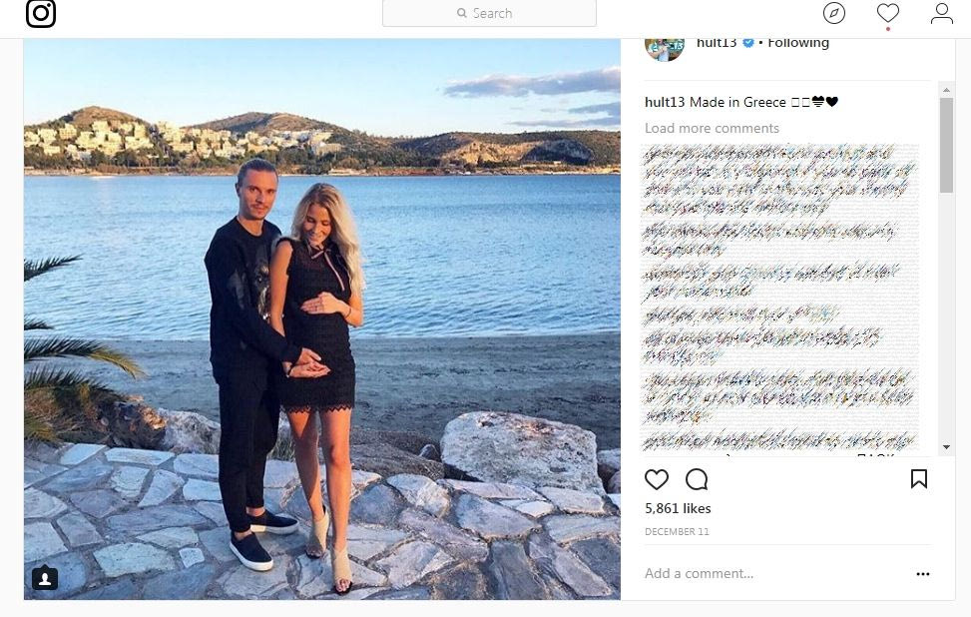Viewport: 971px width, 617px height.
Task: Load more comments
Action: pyautogui.click(x=712, y=128)
